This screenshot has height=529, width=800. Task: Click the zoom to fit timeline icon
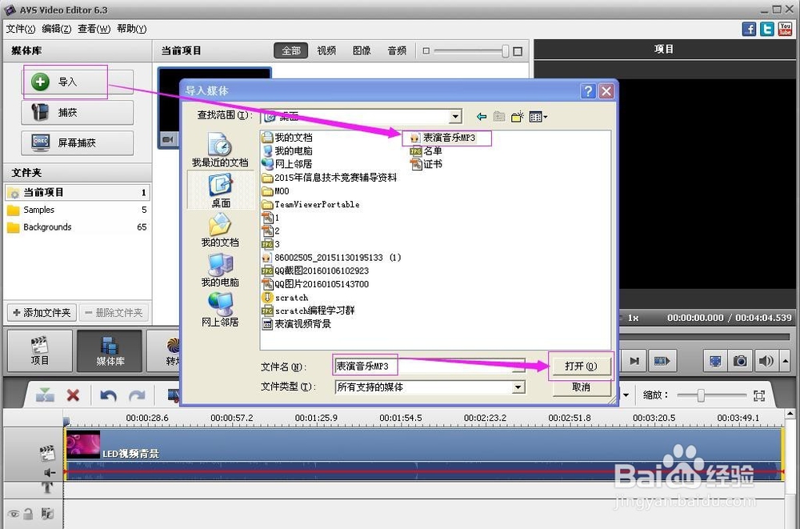tap(759, 395)
